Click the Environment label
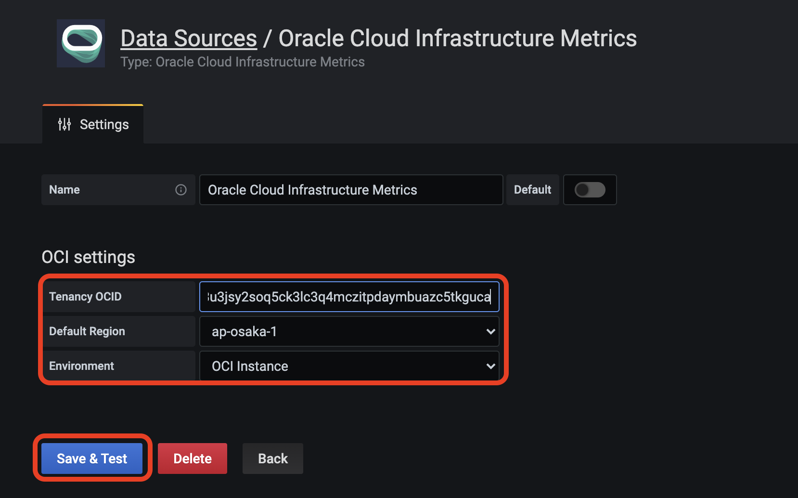Image resolution: width=798 pixels, height=498 pixels. pyautogui.click(x=81, y=366)
